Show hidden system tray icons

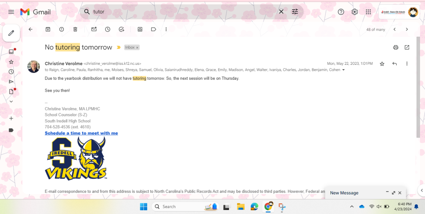point(352,207)
